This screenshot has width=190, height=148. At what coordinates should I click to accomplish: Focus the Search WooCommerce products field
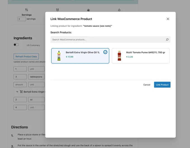point(110,39)
